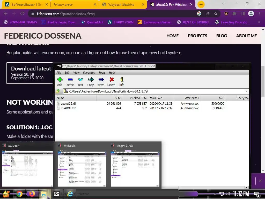Click the volume tray icon

(x=228, y=194)
